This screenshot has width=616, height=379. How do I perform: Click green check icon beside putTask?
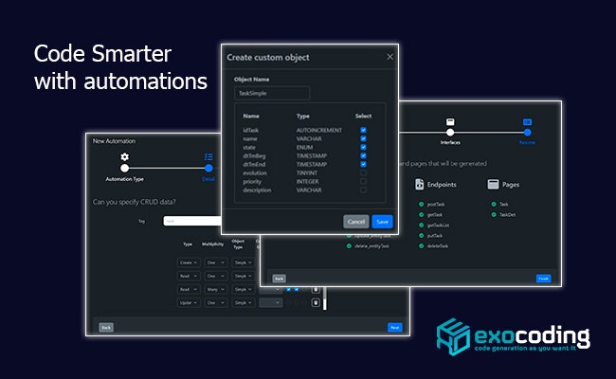[x=421, y=236]
